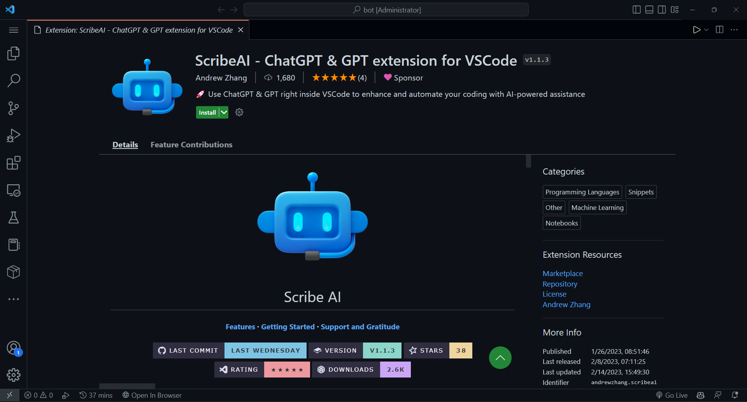Screen dimensions: 747x402
Task: Open the Marketplace resource link
Action: [x=563, y=273]
